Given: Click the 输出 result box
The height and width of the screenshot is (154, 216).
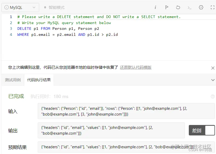Looking at the screenshot, I should point(111,130).
